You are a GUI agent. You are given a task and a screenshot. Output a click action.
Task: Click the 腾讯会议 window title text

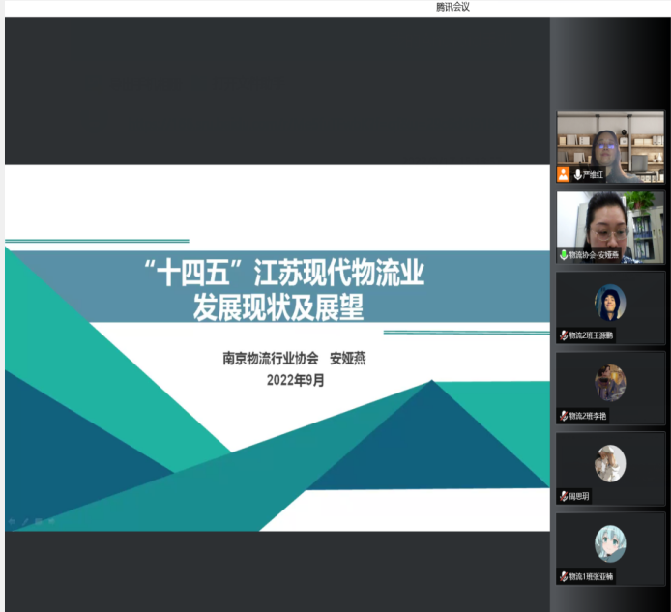coord(452,8)
